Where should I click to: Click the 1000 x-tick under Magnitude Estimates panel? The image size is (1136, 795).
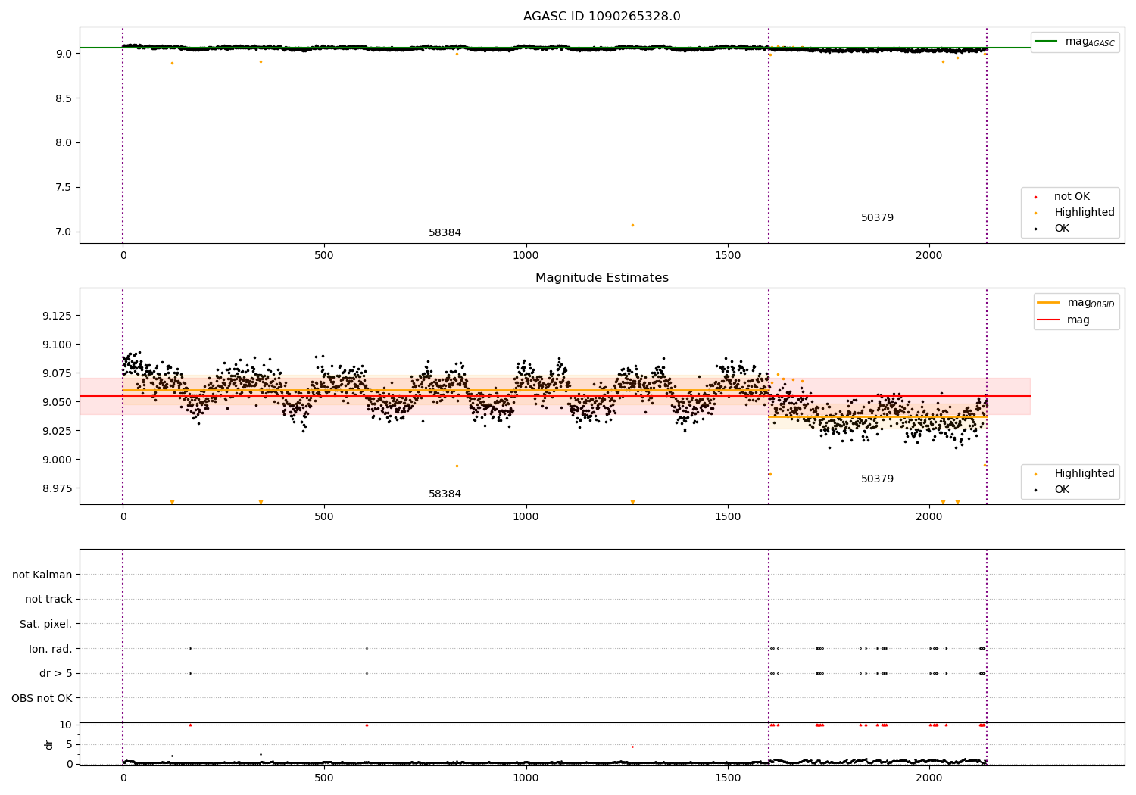[x=526, y=517]
